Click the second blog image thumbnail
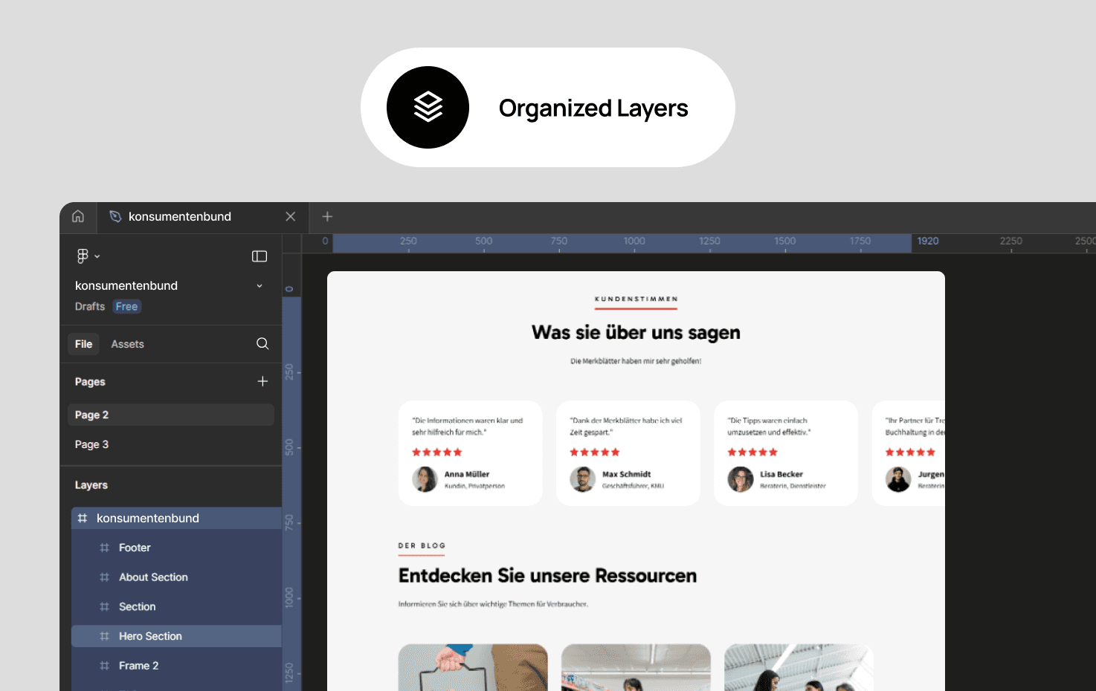The image size is (1096, 691). point(636,667)
